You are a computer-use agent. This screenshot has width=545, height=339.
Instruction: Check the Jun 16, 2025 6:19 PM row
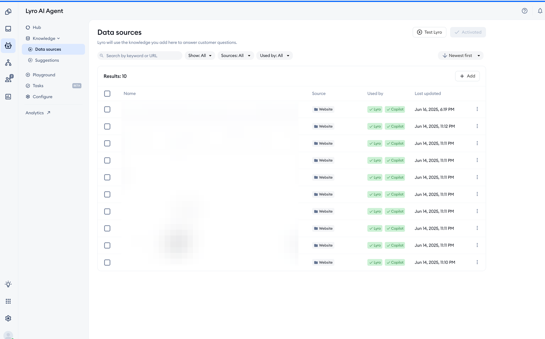click(107, 110)
